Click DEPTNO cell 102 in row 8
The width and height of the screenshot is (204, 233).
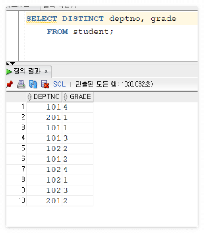[x=44, y=180]
